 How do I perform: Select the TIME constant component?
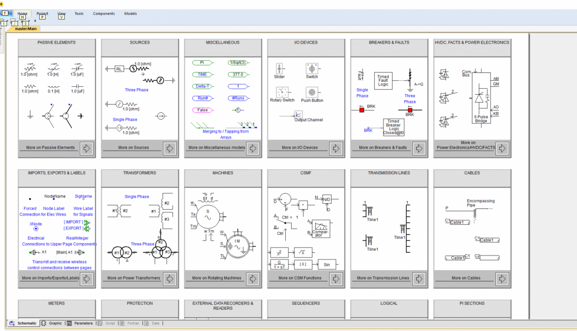point(203,75)
